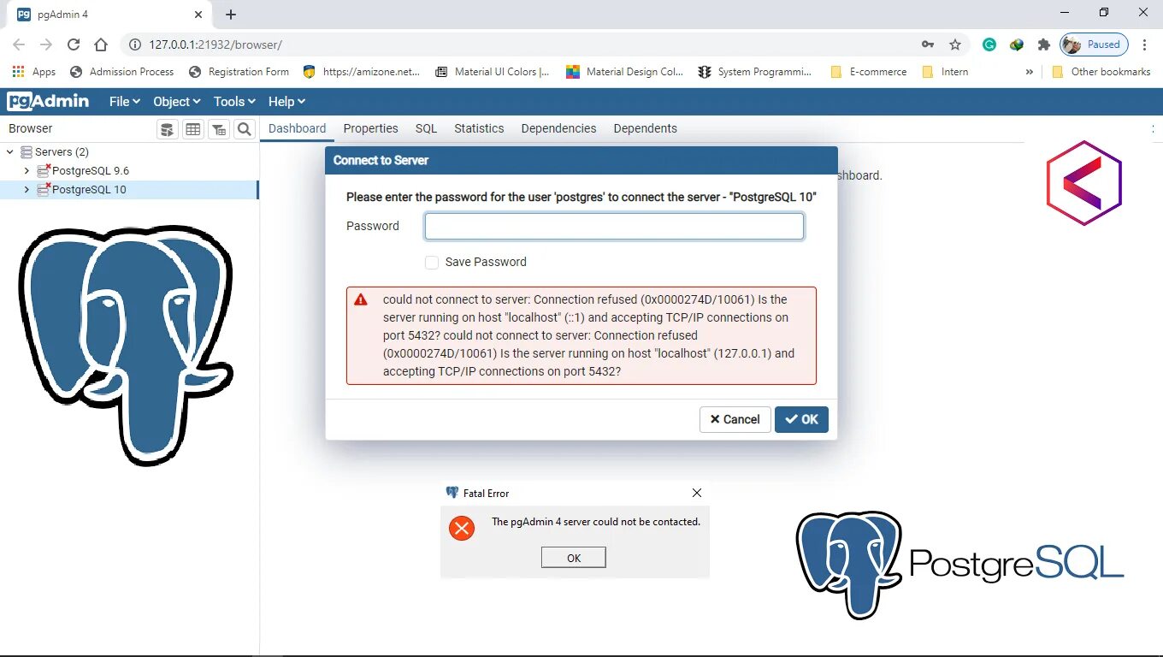Switch to the Dependencies tab
The image size is (1163, 657).
(558, 128)
